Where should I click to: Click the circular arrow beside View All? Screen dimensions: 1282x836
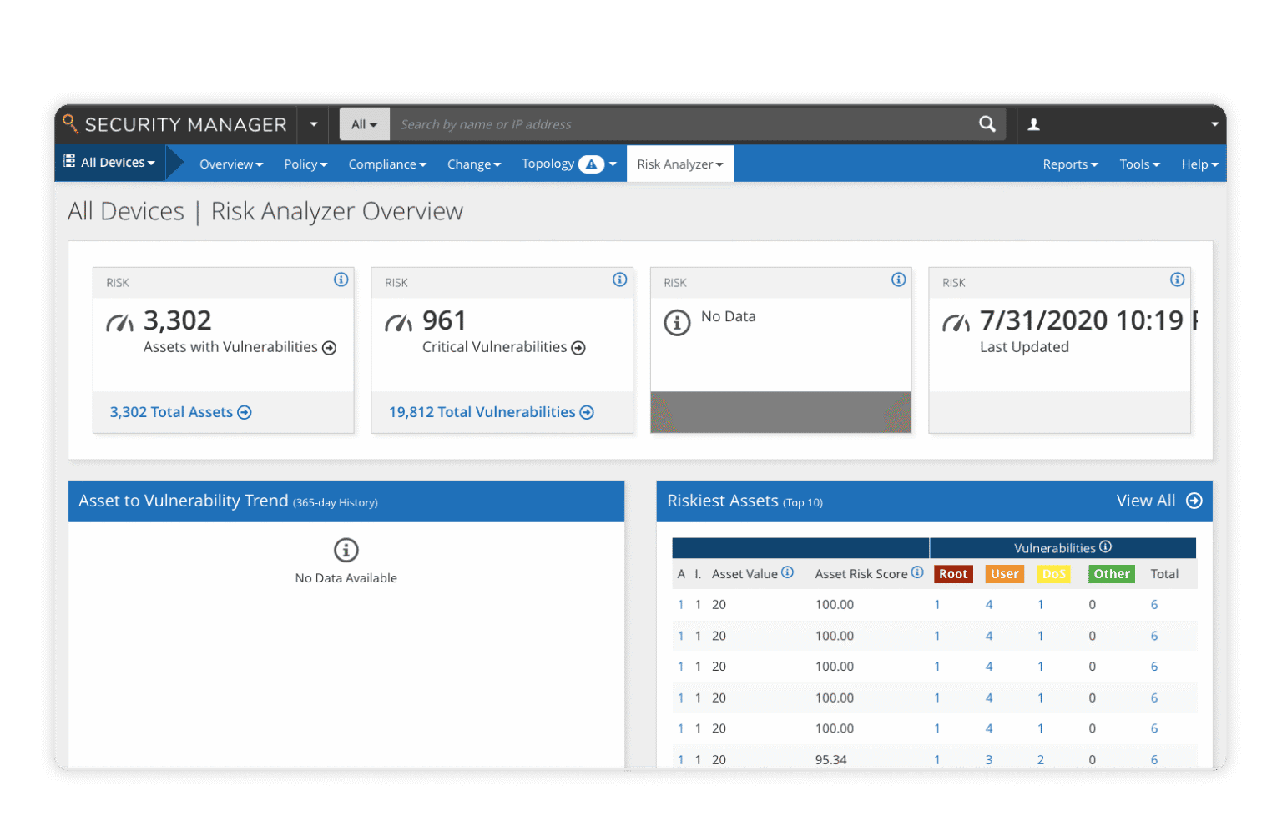[1193, 501]
